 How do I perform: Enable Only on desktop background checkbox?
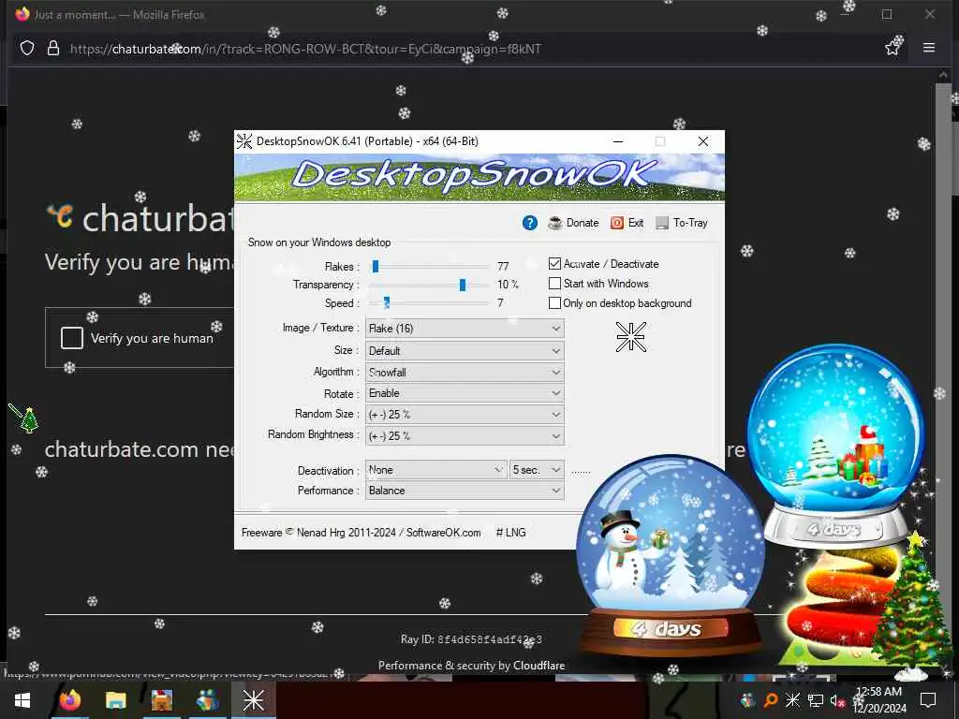pos(554,302)
